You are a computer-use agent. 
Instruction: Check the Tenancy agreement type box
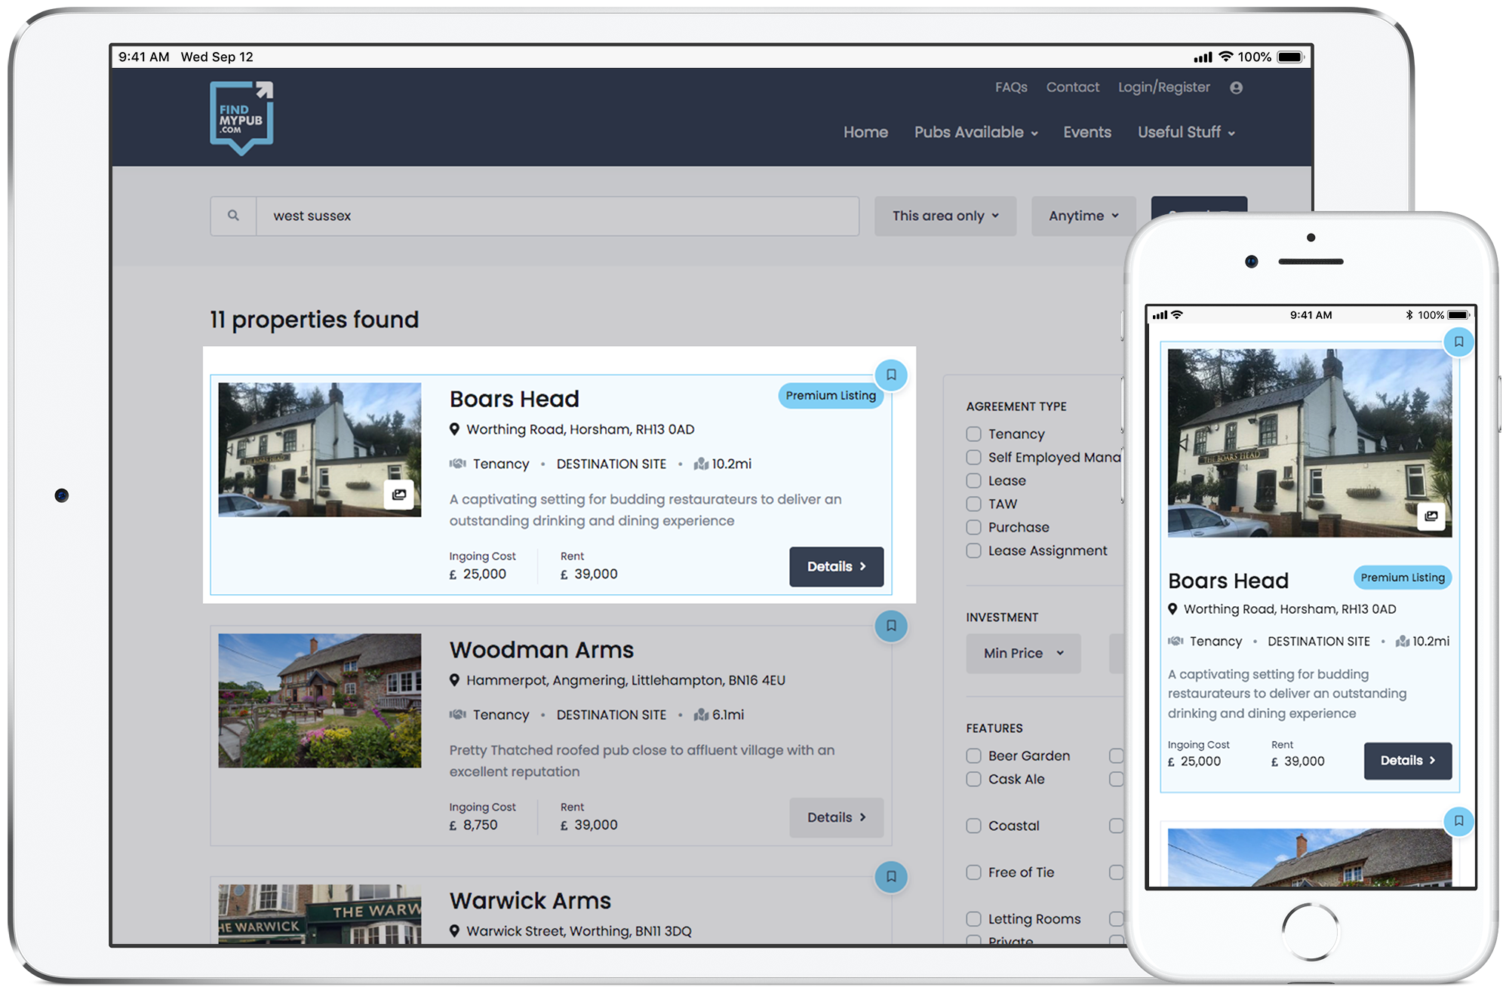tap(974, 434)
